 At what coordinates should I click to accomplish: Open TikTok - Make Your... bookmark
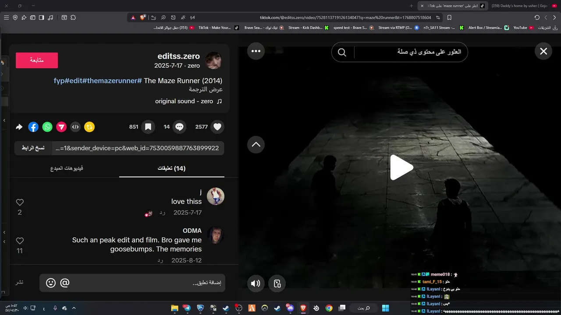(x=219, y=28)
